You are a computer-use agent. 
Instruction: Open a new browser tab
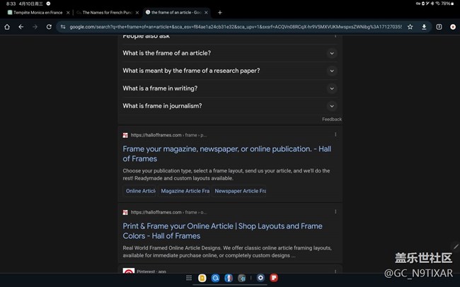pos(220,12)
